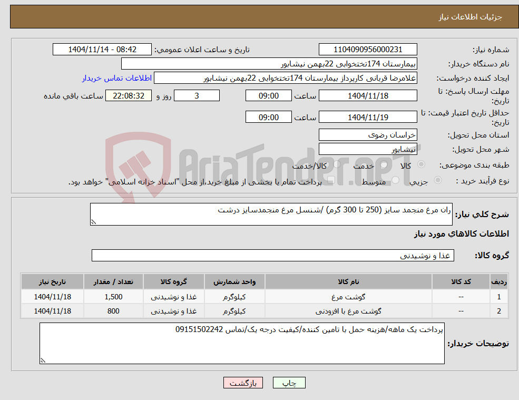Click the announcement date field 1404/11/14 - 08:42
This screenshot has width=519, height=400.
102,50
